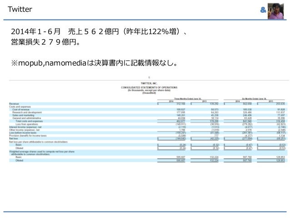Click the blue ampersand logo icon
The height and width of the screenshot is (218, 290).
click(263, 10)
